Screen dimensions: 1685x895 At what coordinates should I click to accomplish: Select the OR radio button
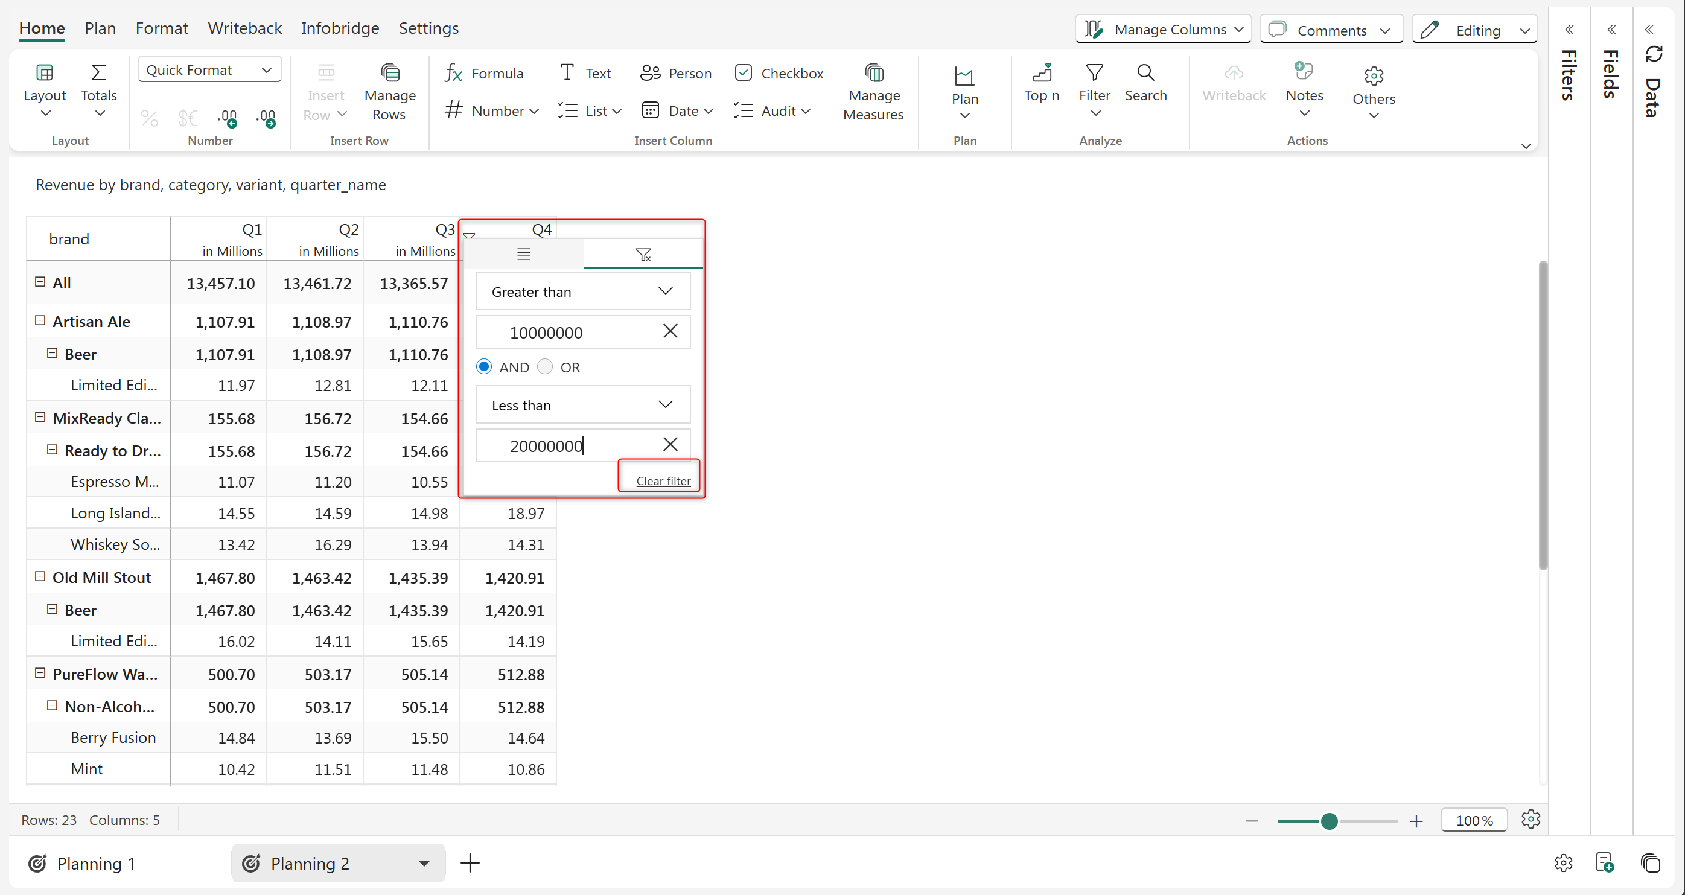(x=545, y=367)
